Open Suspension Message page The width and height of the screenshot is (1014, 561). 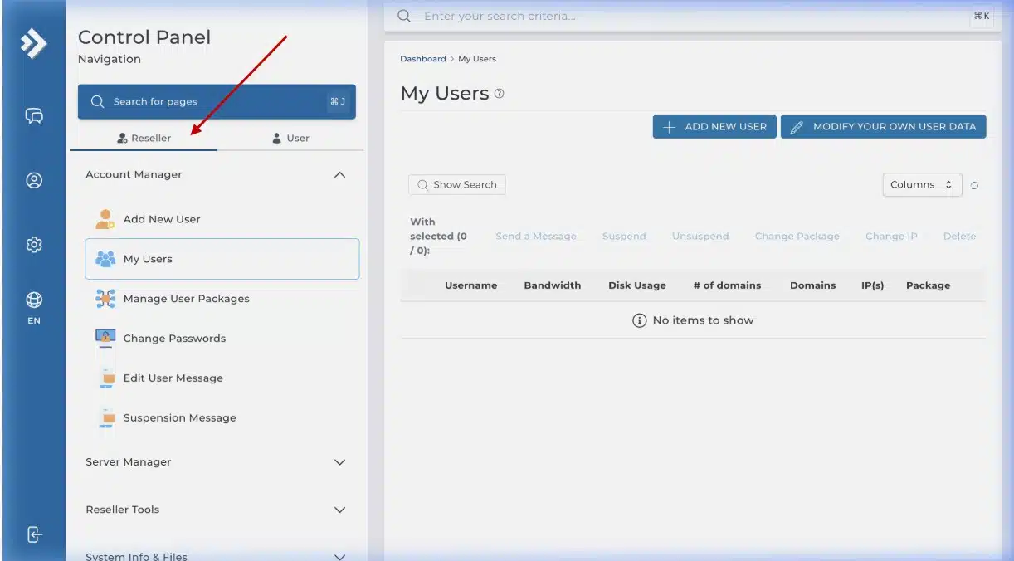[222, 418]
